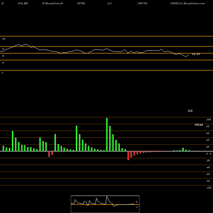
Task: Click the -1 label in the mini chart
Action: click(137, 207)
